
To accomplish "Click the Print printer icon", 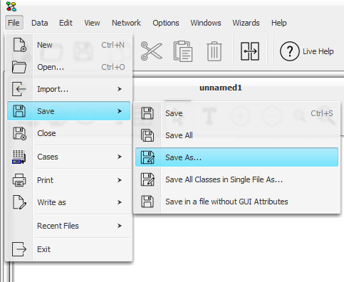I will (19, 180).
